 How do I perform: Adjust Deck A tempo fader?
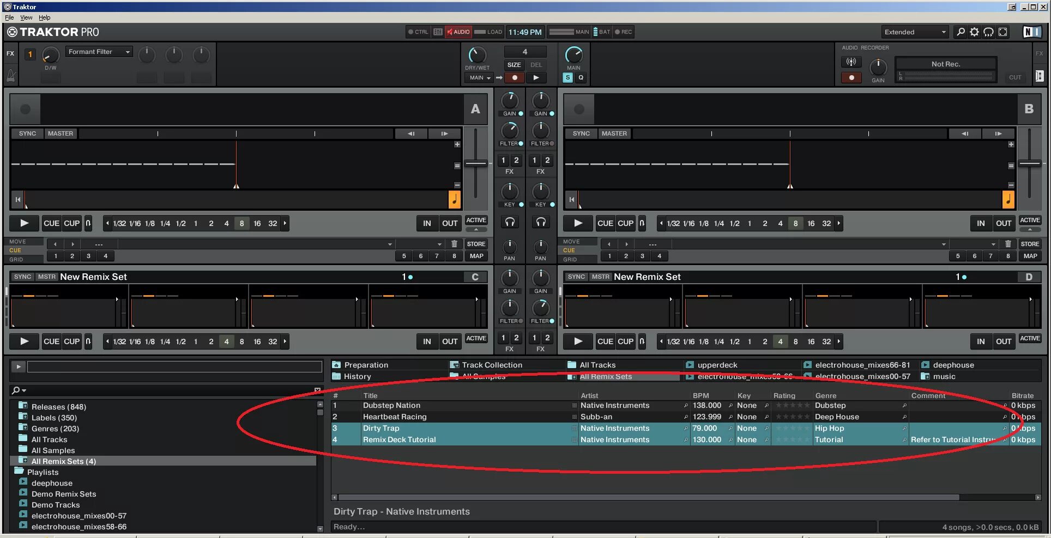(x=476, y=163)
